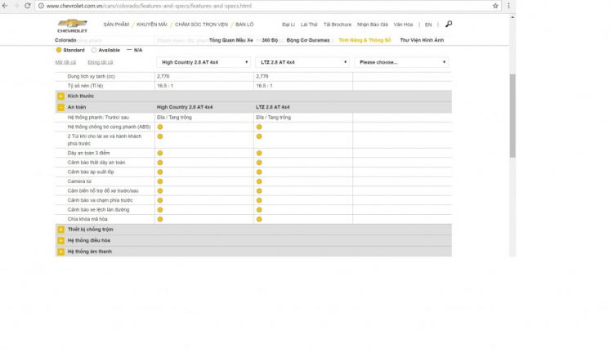Click the scrollbar up arrow
This screenshot has width=613, height=353.
(x=512, y=17)
